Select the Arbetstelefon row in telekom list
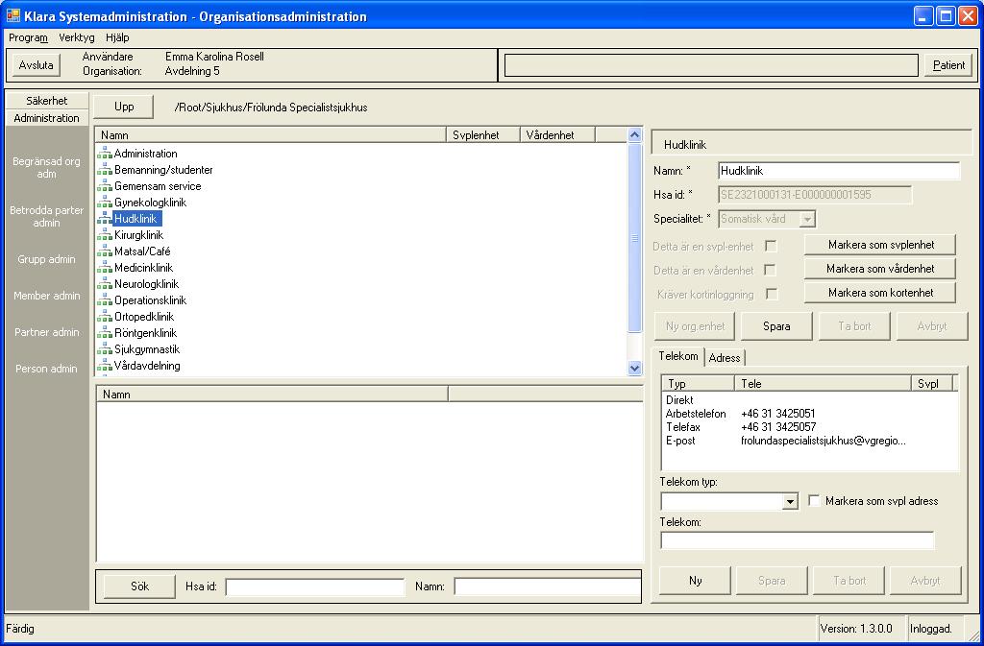The image size is (984, 646). point(810,414)
